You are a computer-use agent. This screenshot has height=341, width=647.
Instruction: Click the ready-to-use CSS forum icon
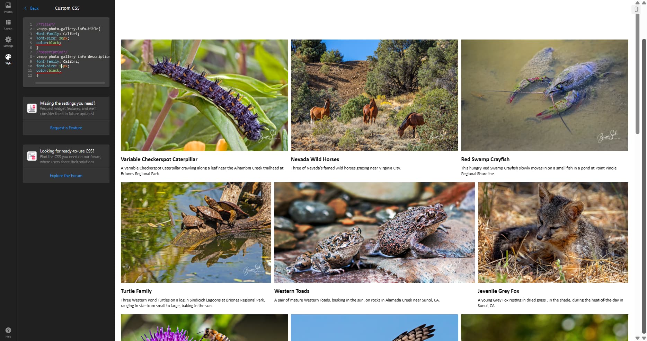[x=32, y=156]
